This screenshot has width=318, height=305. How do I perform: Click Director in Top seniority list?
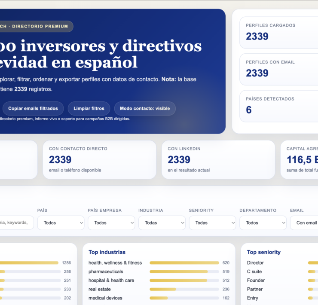255,262
